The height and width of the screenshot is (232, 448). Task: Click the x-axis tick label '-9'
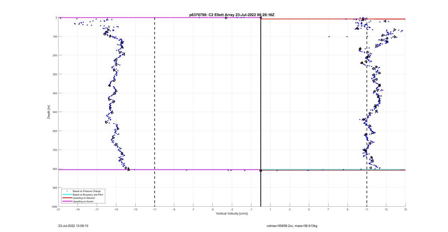[x=174, y=209]
